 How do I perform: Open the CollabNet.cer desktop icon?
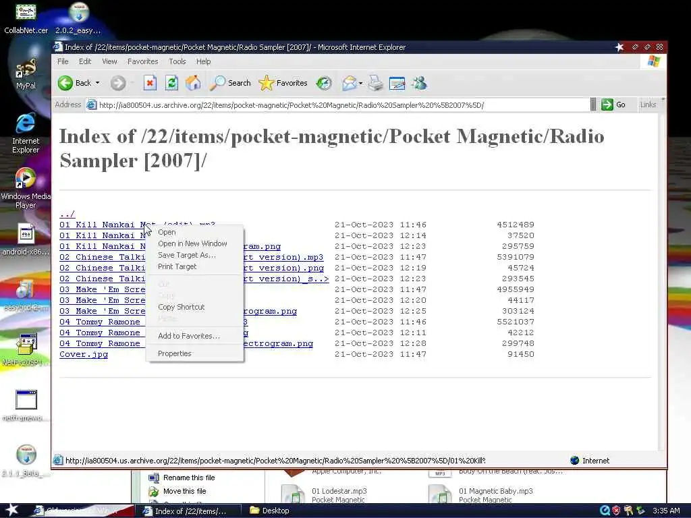[26, 18]
